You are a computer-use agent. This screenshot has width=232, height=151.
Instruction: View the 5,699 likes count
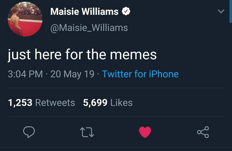tap(95, 102)
